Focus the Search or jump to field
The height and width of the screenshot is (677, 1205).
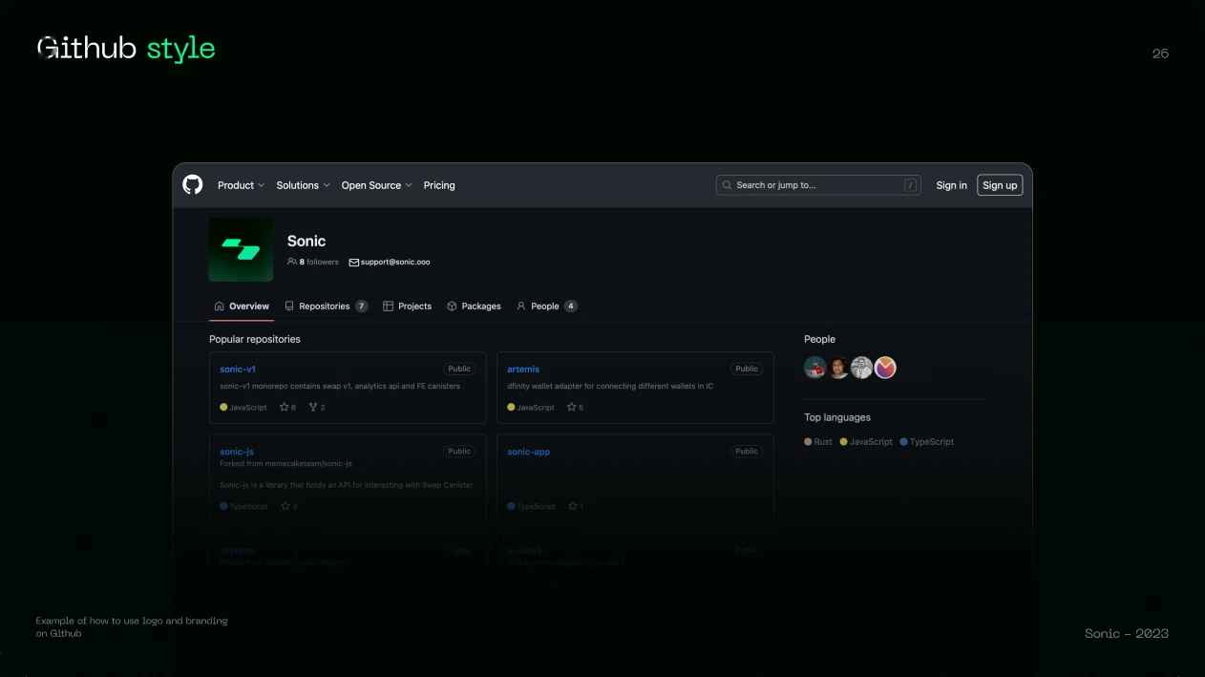coord(818,185)
